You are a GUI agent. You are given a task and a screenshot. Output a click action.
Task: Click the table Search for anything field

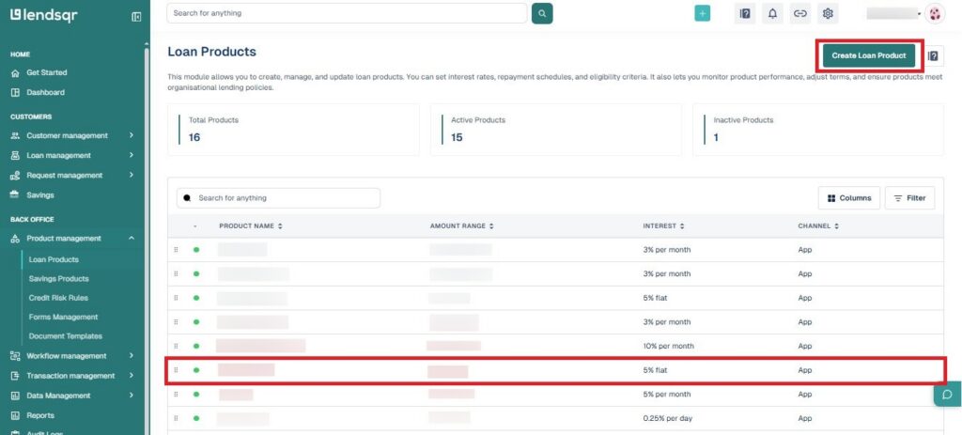coord(278,198)
